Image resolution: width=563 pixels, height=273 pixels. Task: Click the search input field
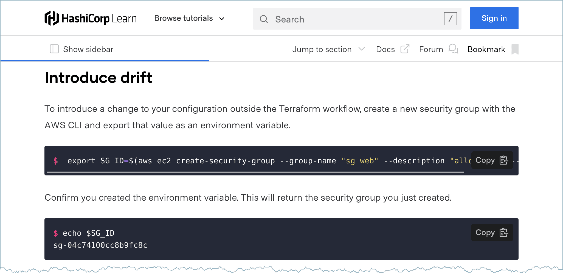pyautogui.click(x=329, y=19)
